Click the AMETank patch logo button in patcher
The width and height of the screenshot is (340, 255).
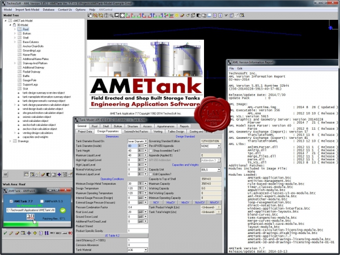31,216
